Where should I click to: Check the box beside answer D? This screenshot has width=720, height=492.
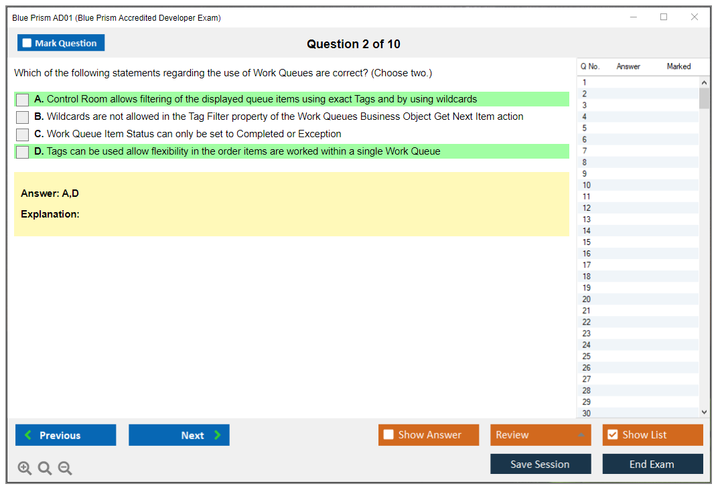pos(22,152)
